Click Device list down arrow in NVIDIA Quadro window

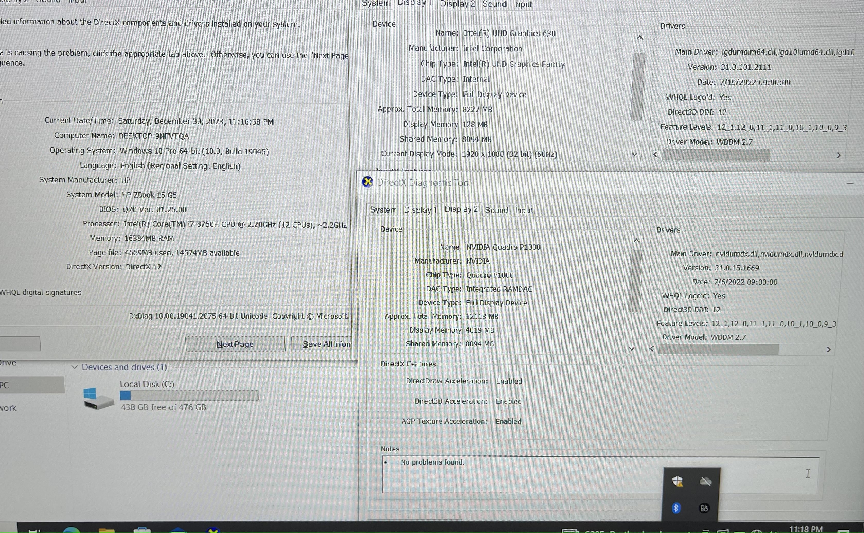click(x=631, y=349)
